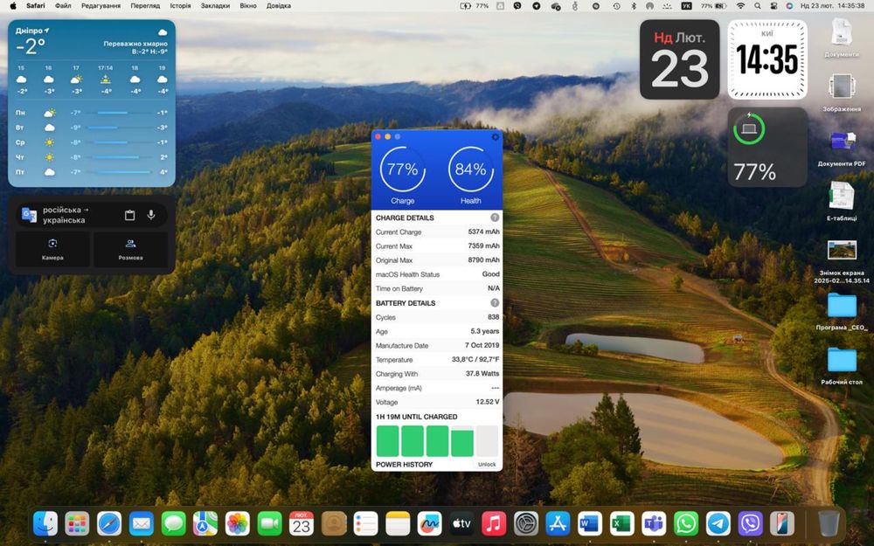The width and height of the screenshot is (874, 546).
Task: Click the Unlock button for Power History
Action: coord(487,464)
